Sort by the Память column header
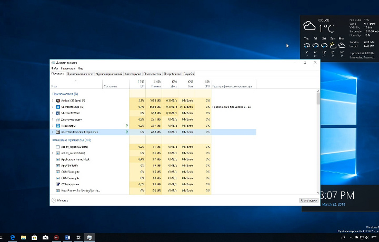This screenshot has width=379, height=242. 154,84
